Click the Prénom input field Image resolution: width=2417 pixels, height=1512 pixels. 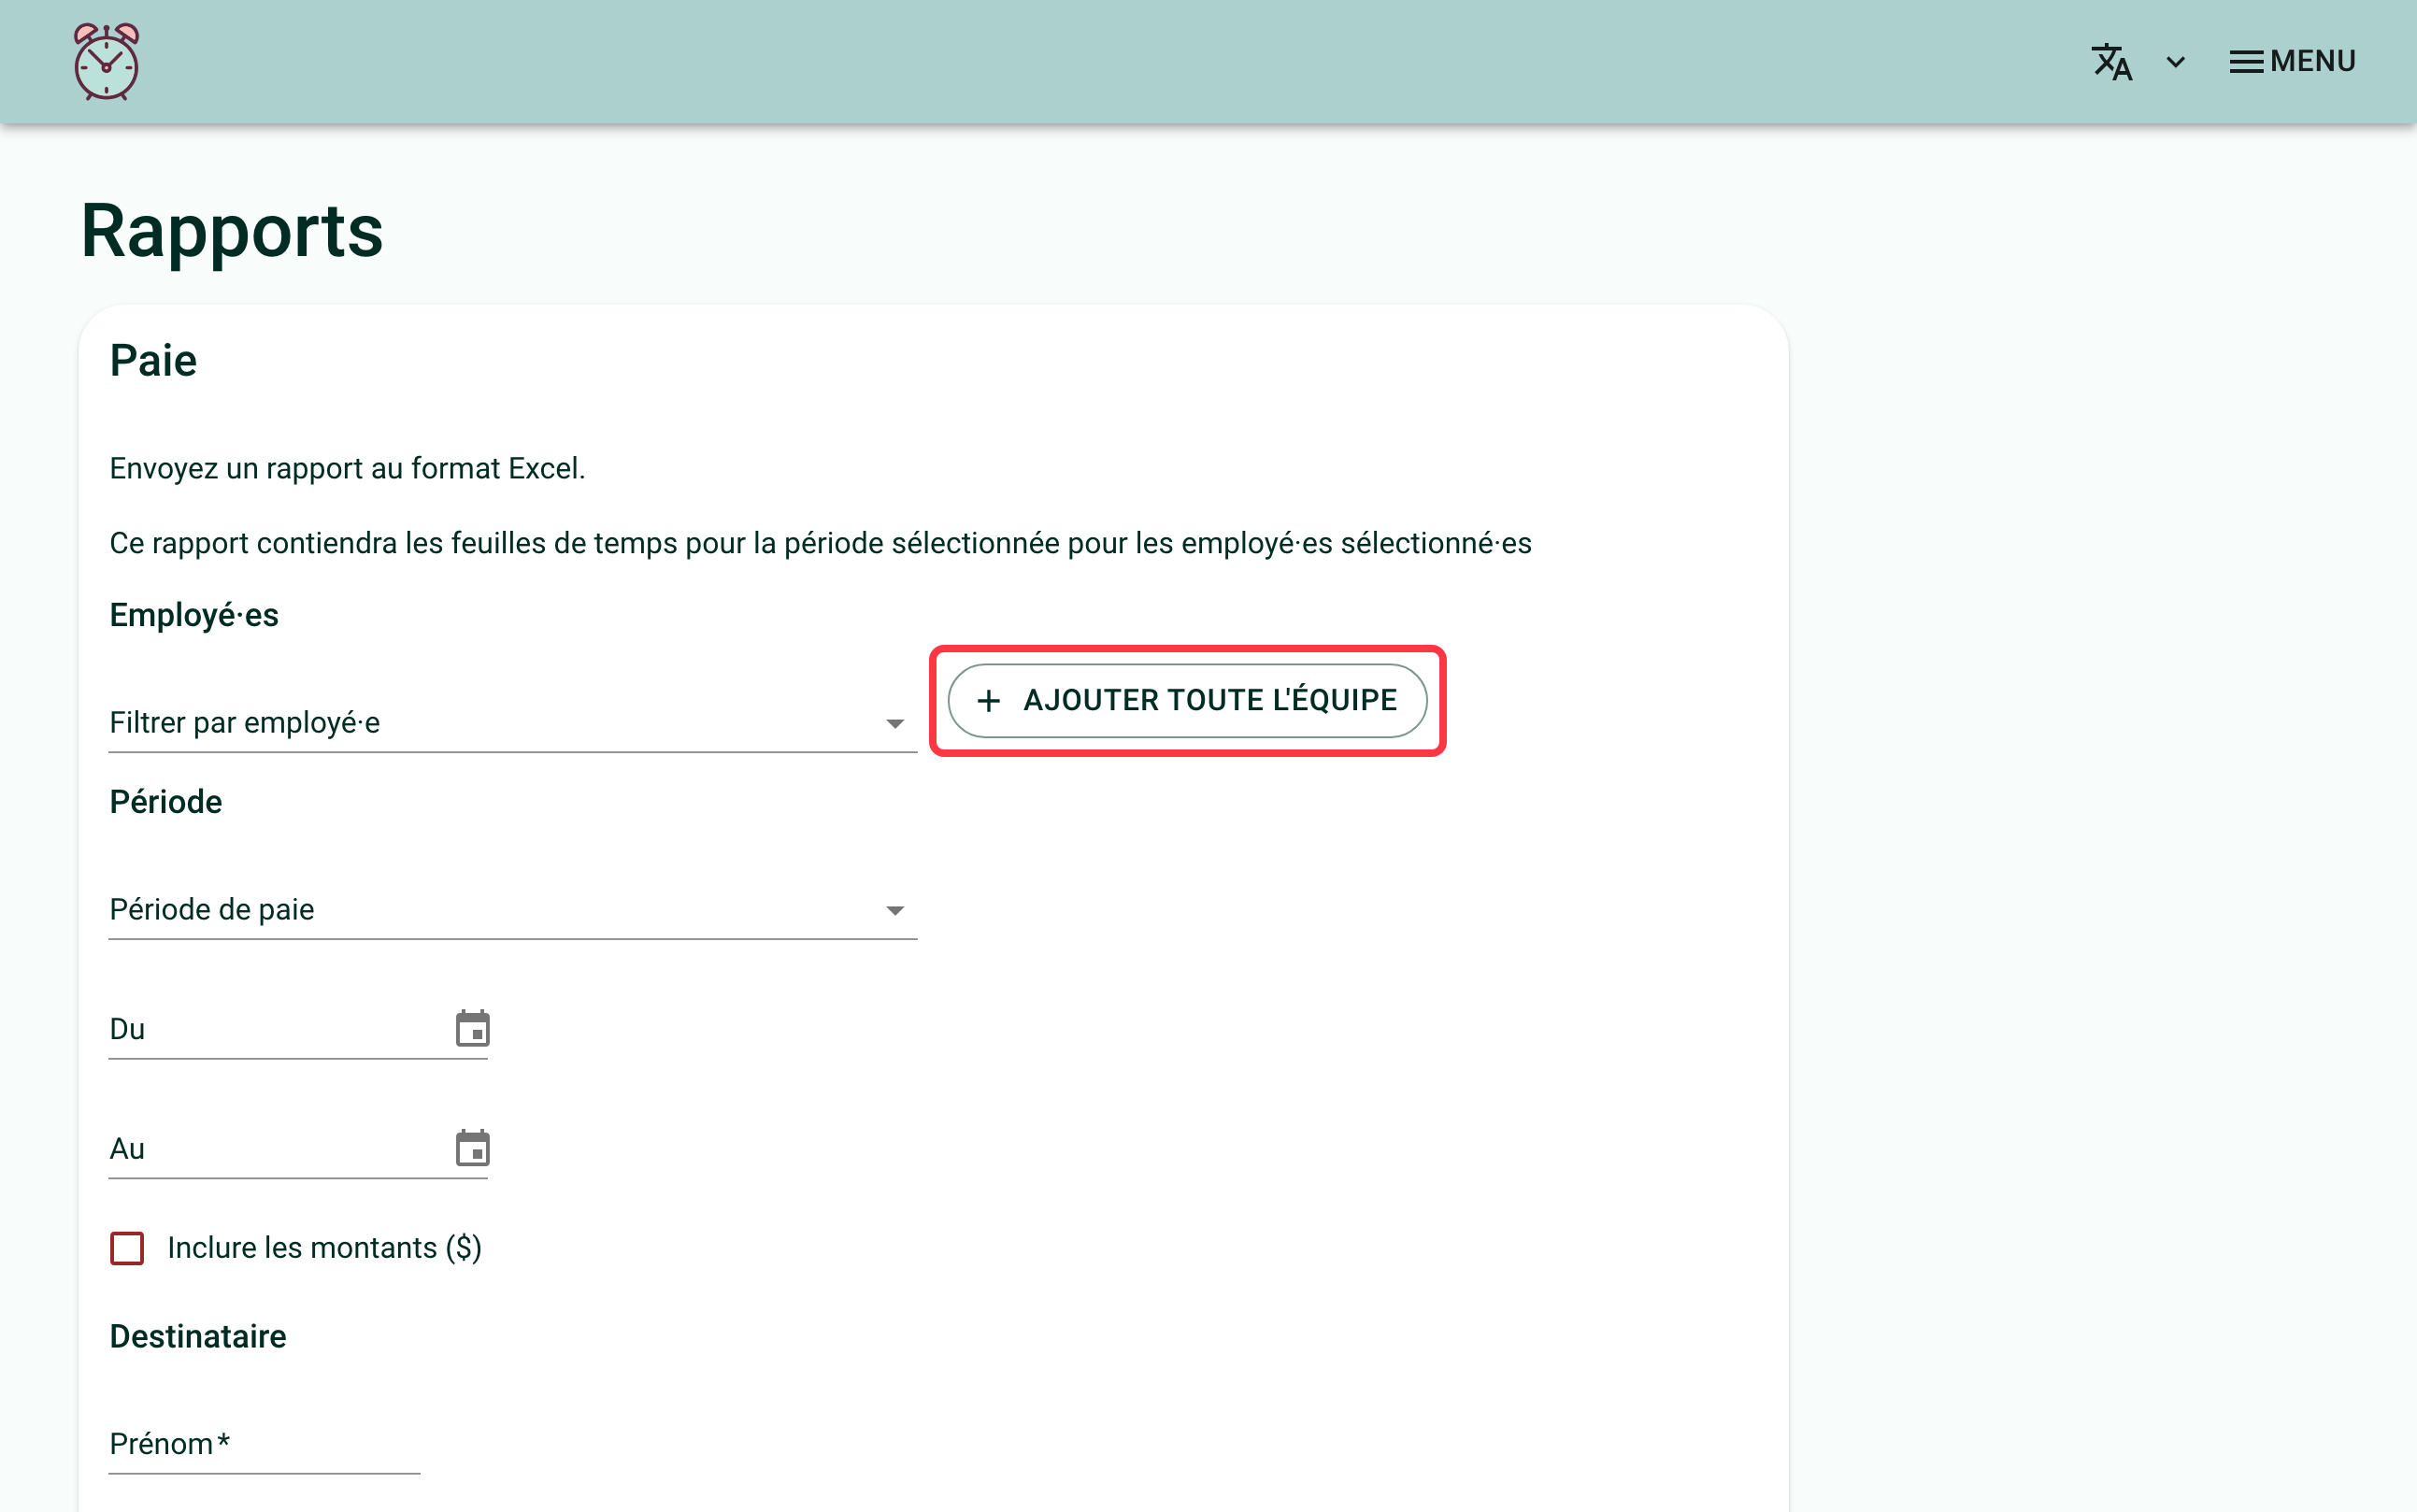coord(264,1444)
